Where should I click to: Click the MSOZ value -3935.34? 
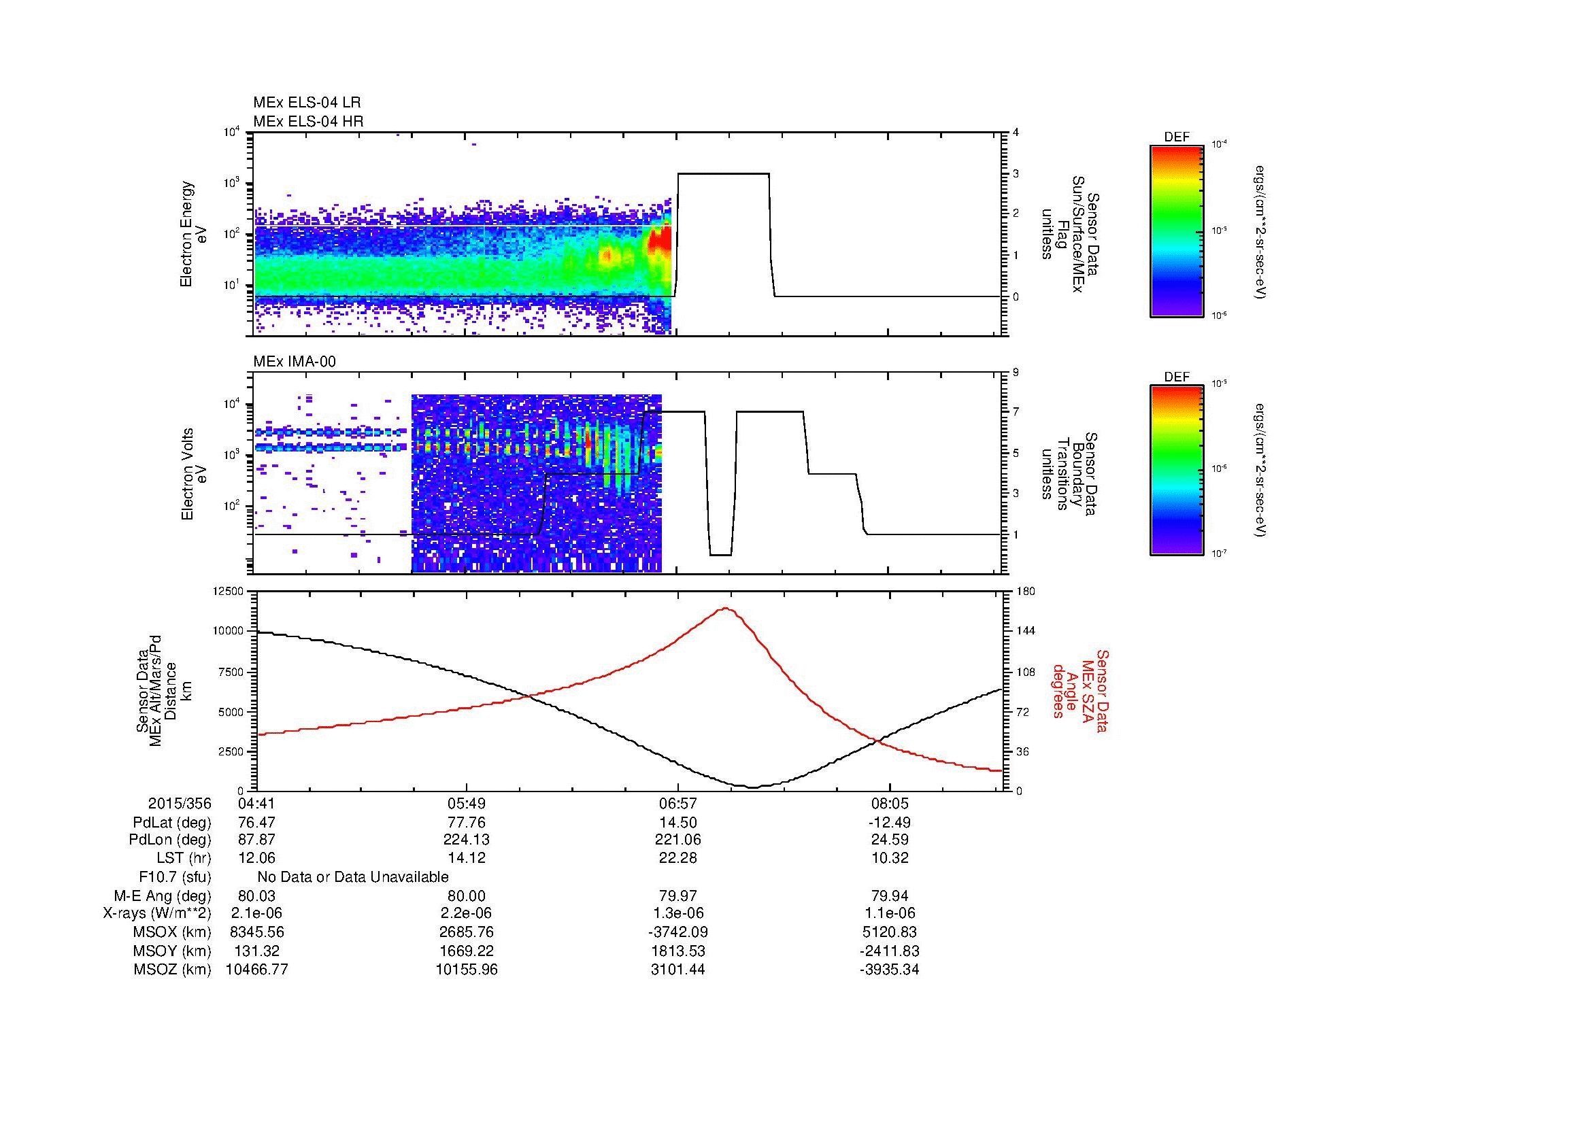889,970
